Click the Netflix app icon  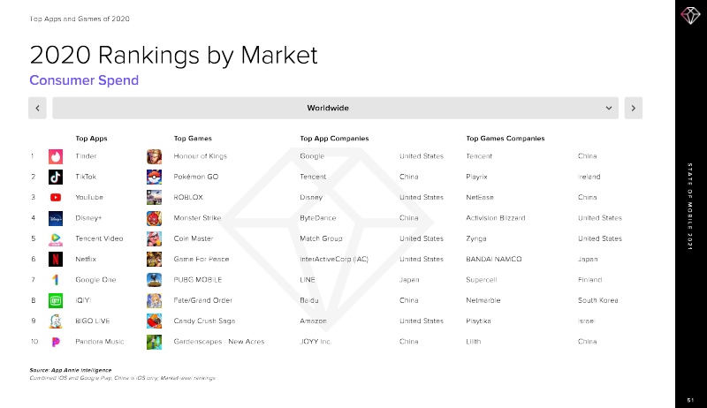point(56,259)
